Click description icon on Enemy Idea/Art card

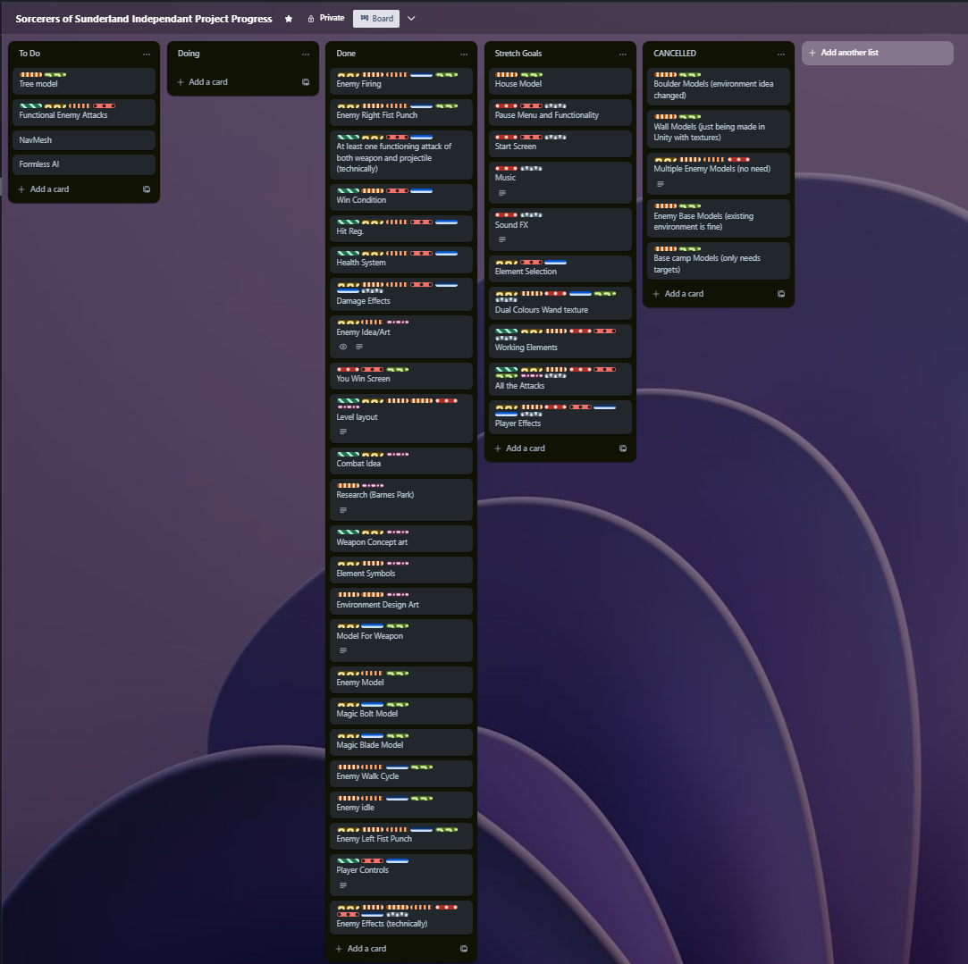pos(359,347)
